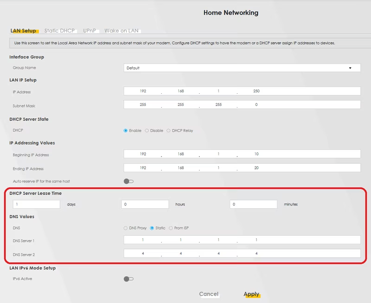Click the Cancel button
The height and width of the screenshot is (303, 371).
point(209,294)
